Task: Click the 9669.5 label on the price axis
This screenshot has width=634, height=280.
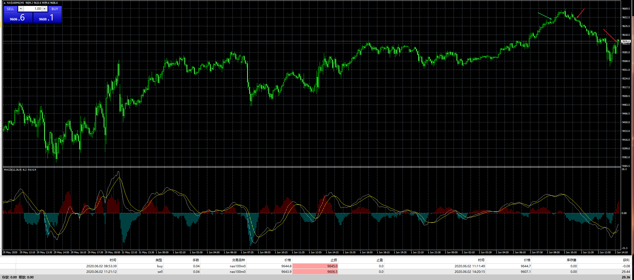Action: (x=626, y=9)
